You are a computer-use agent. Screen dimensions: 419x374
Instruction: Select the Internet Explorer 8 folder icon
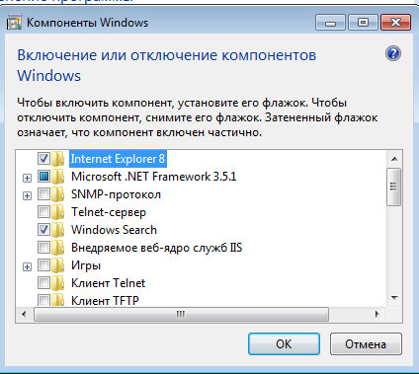click(58, 159)
